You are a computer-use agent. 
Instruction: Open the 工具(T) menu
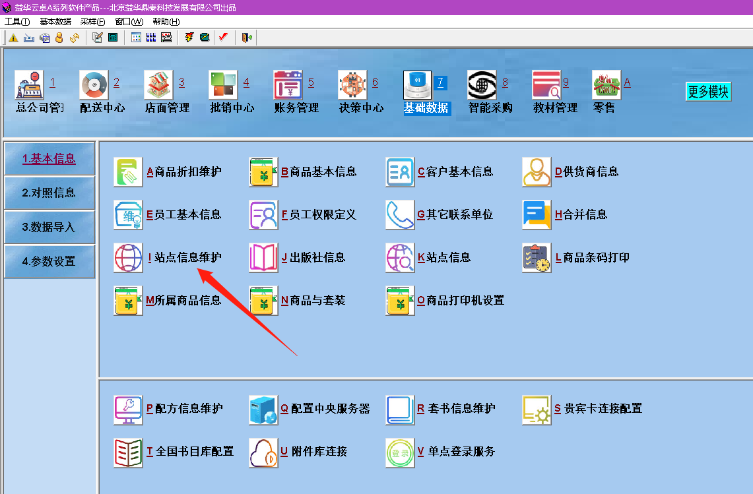[x=17, y=21]
